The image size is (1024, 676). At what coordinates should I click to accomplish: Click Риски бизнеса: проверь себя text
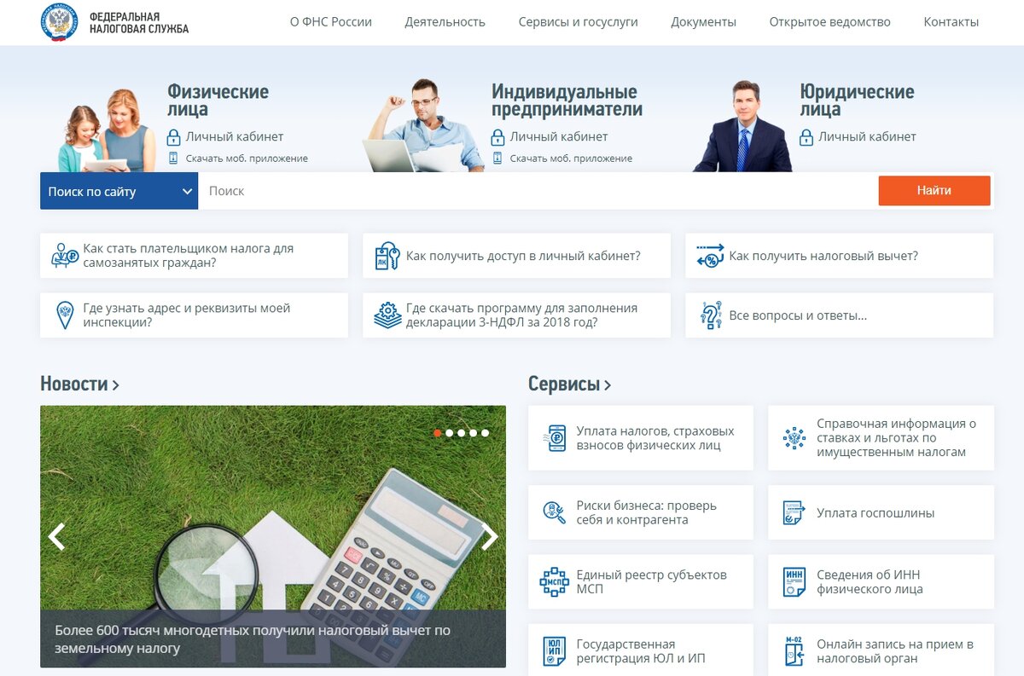[x=647, y=512]
